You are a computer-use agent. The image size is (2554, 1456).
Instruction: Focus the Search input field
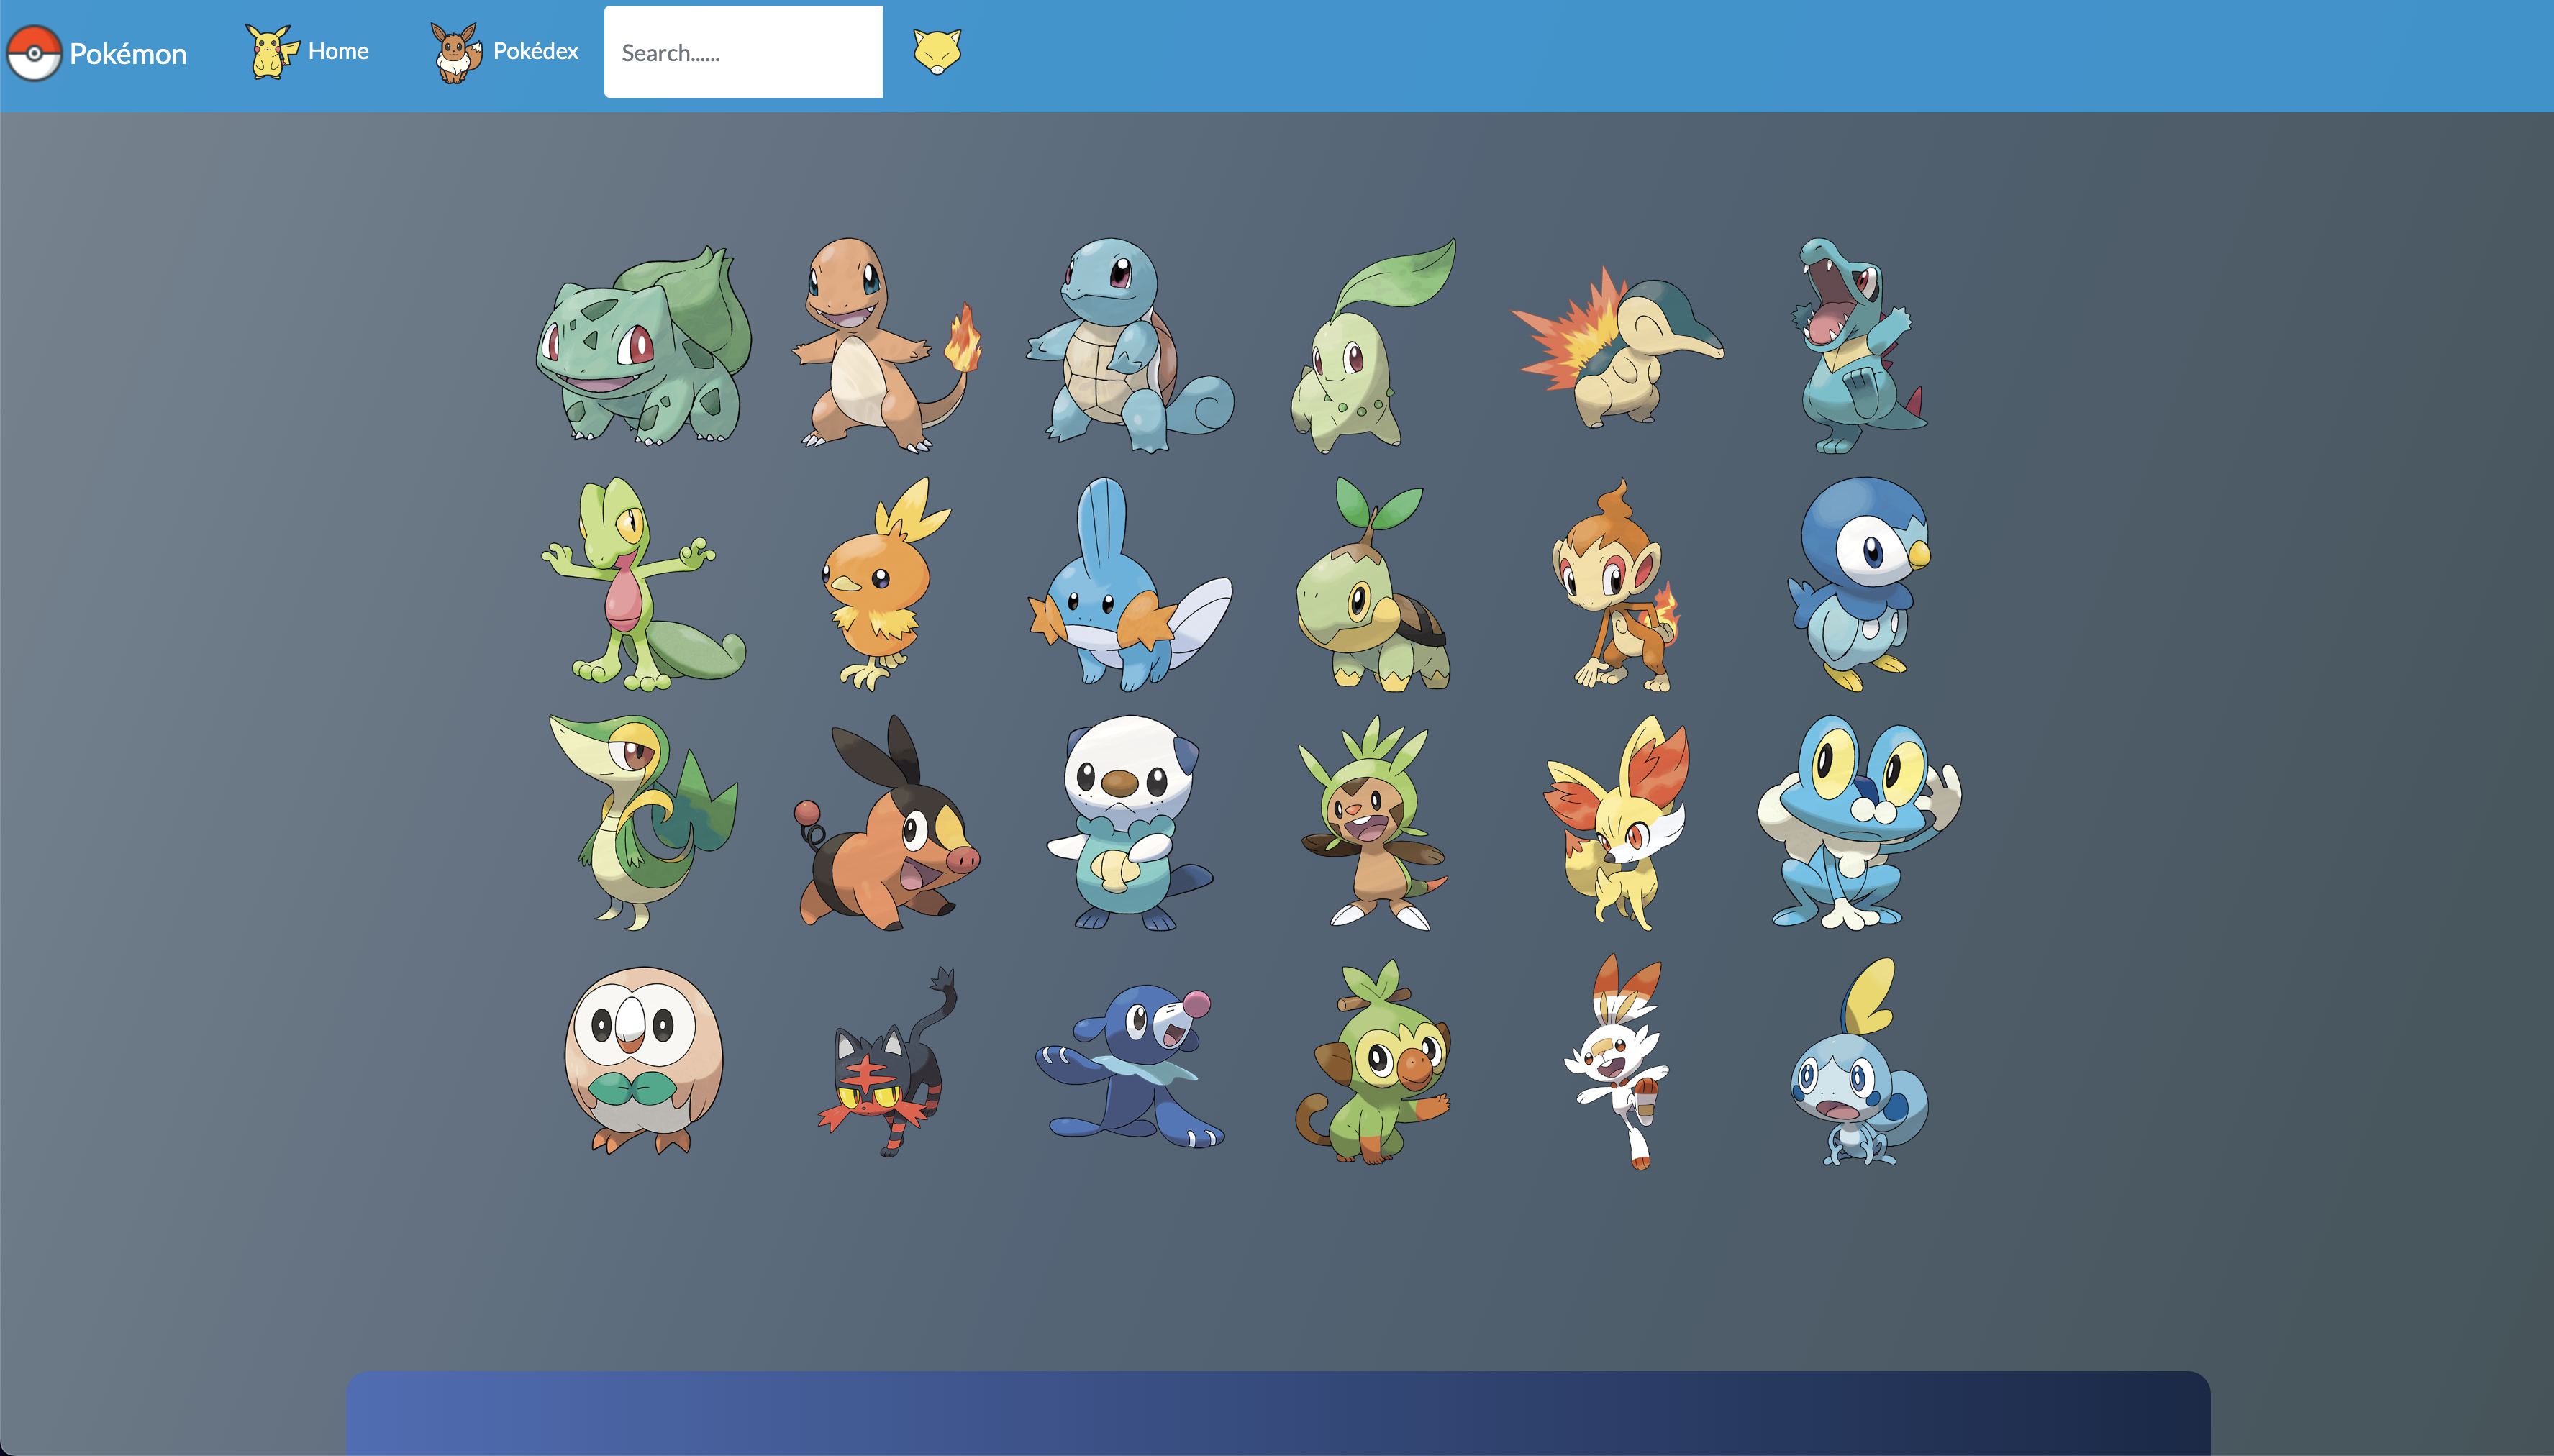tap(743, 52)
